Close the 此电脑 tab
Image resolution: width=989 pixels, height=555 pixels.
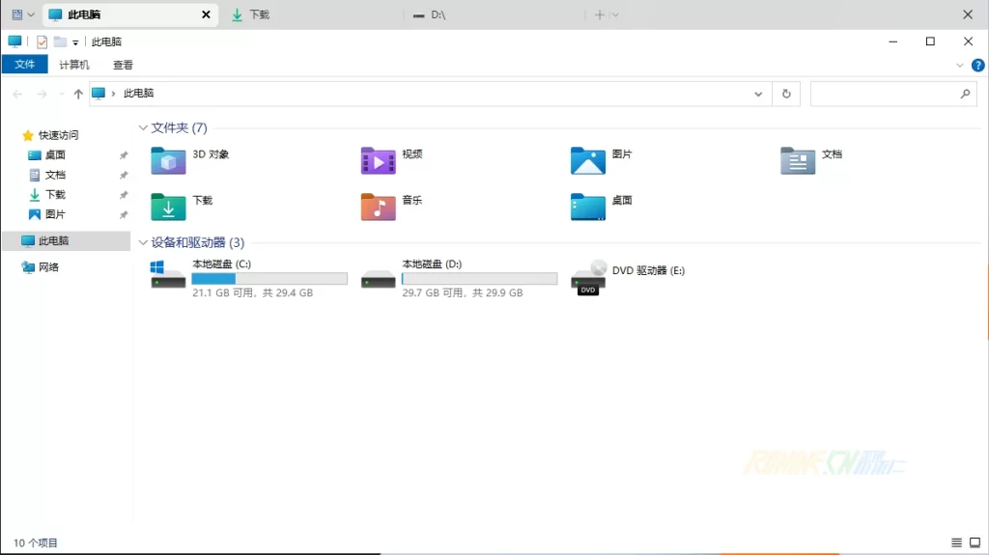coord(205,14)
